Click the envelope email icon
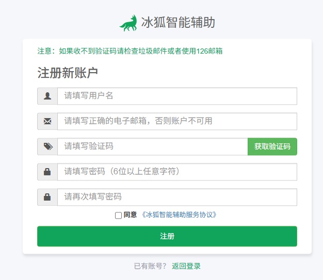The width and height of the screenshot is (323, 280). tap(47, 121)
